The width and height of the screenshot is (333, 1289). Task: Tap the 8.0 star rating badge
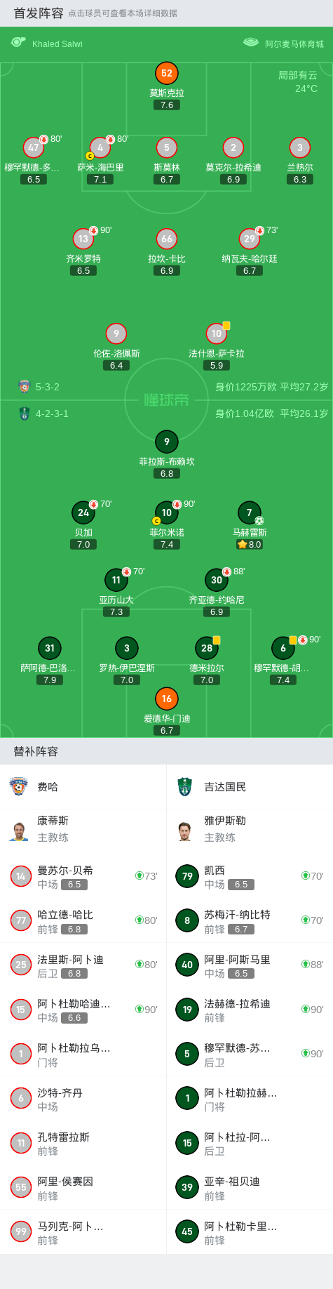tap(249, 544)
